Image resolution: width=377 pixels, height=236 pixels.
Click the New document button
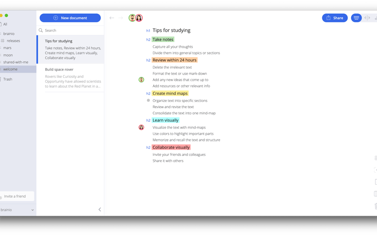pos(70,18)
